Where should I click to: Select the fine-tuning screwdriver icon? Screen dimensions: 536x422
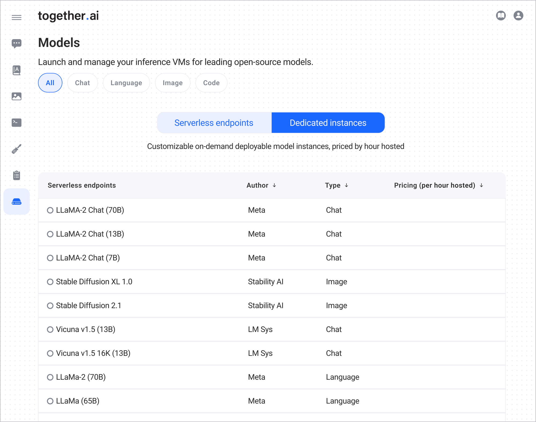pos(16,149)
